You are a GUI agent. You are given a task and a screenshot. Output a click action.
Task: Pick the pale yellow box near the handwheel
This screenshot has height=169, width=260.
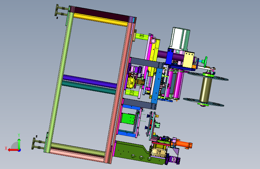pos(188,59)
